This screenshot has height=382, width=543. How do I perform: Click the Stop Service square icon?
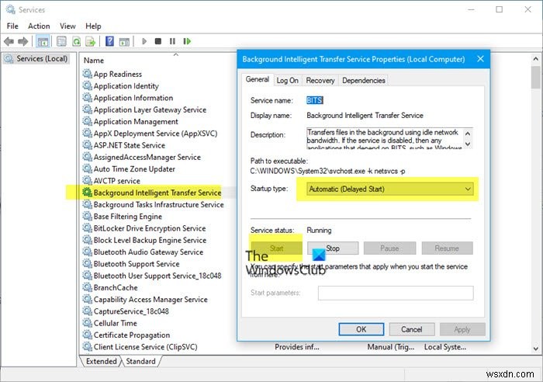158,41
